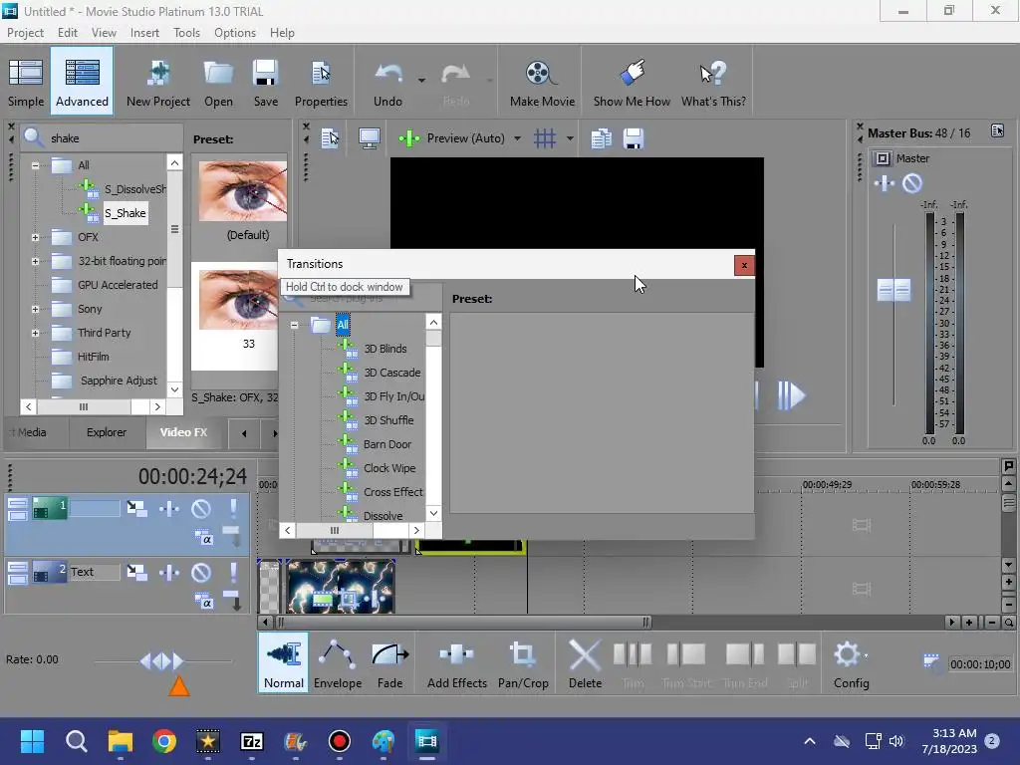Select the 3D Cascade transition
The height and width of the screenshot is (765, 1020).
tap(392, 373)
